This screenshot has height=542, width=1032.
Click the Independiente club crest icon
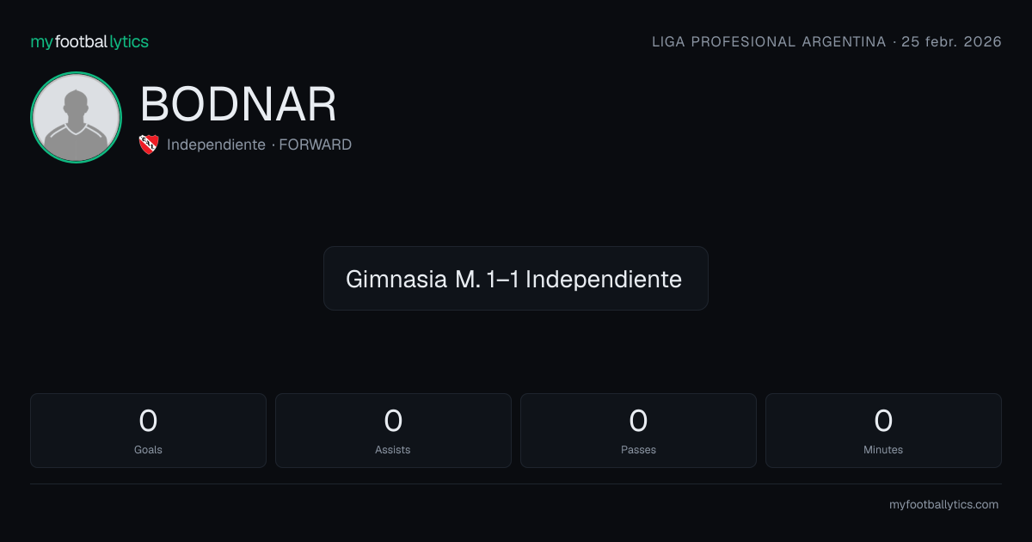tap(148, 145)
